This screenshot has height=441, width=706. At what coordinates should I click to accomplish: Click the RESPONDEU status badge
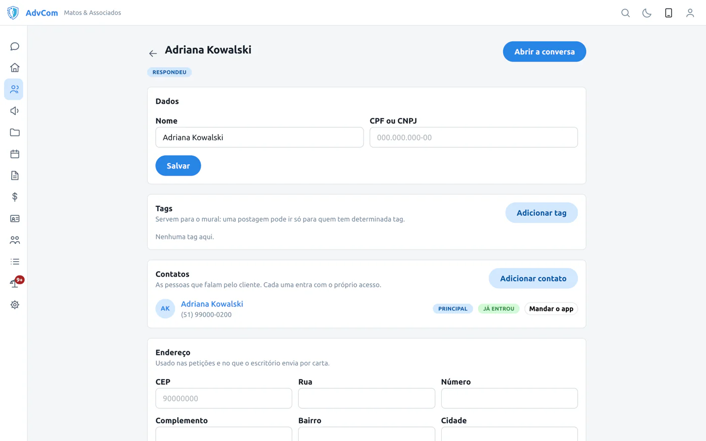pyautogui.click(x=169, y=72)
